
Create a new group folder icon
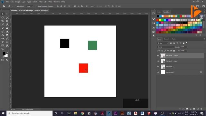[x=194, y=109]
